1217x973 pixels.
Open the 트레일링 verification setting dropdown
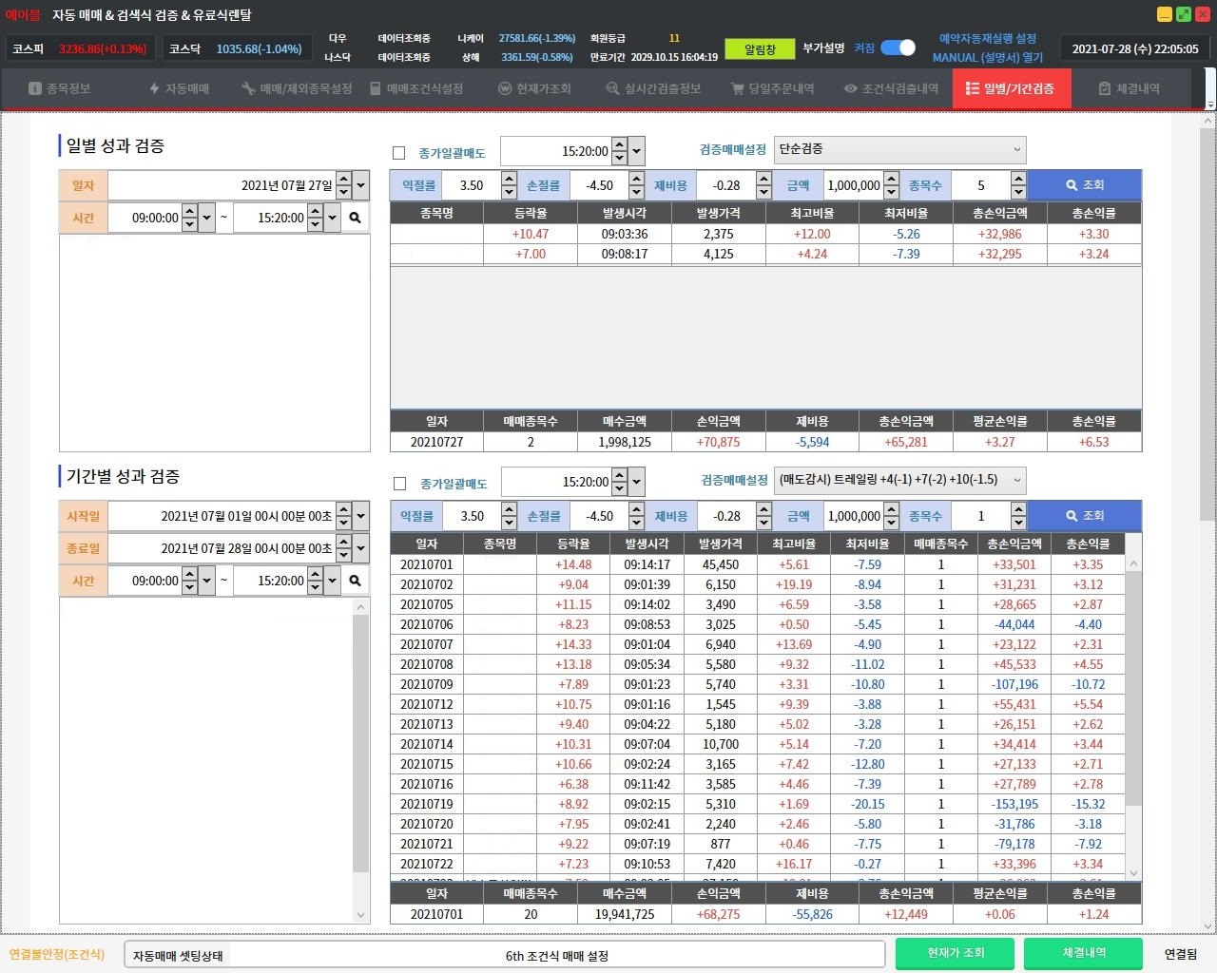coord(899,480)
